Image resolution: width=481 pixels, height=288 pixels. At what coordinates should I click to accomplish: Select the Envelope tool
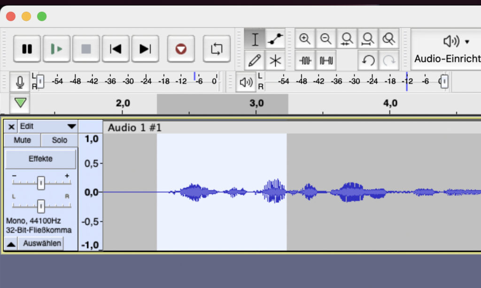[275, 39]
